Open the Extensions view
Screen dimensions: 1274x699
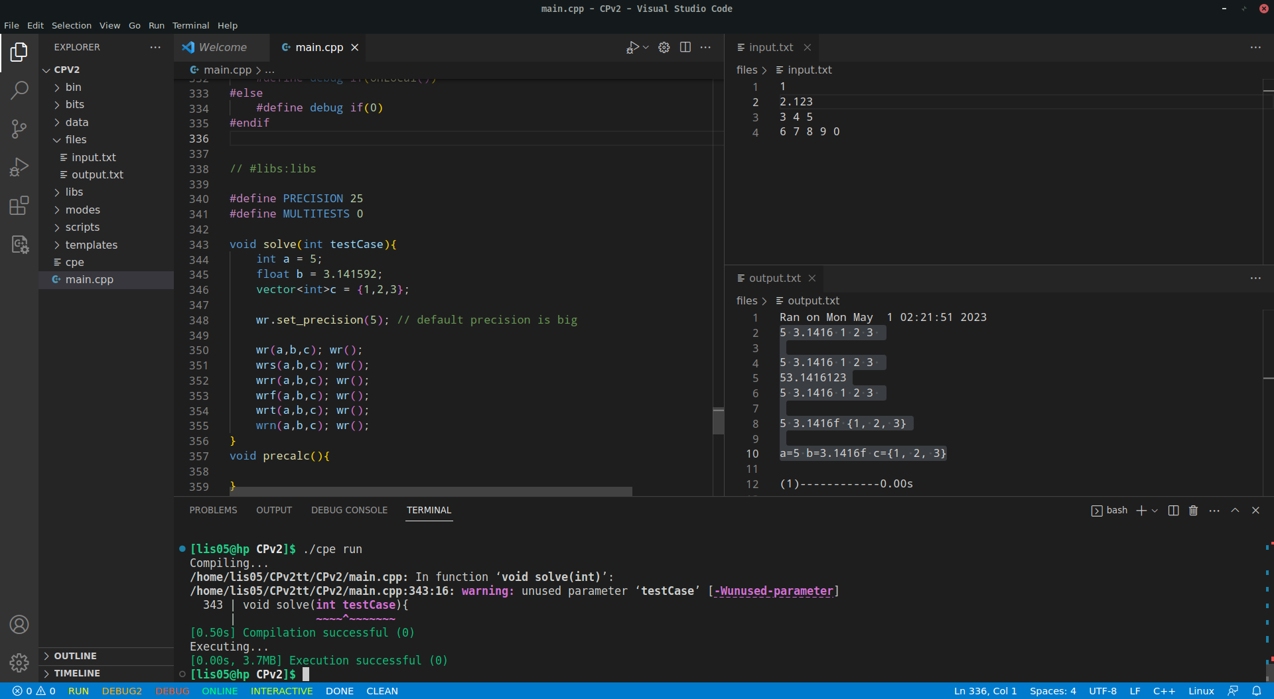[x=19, y=206]
